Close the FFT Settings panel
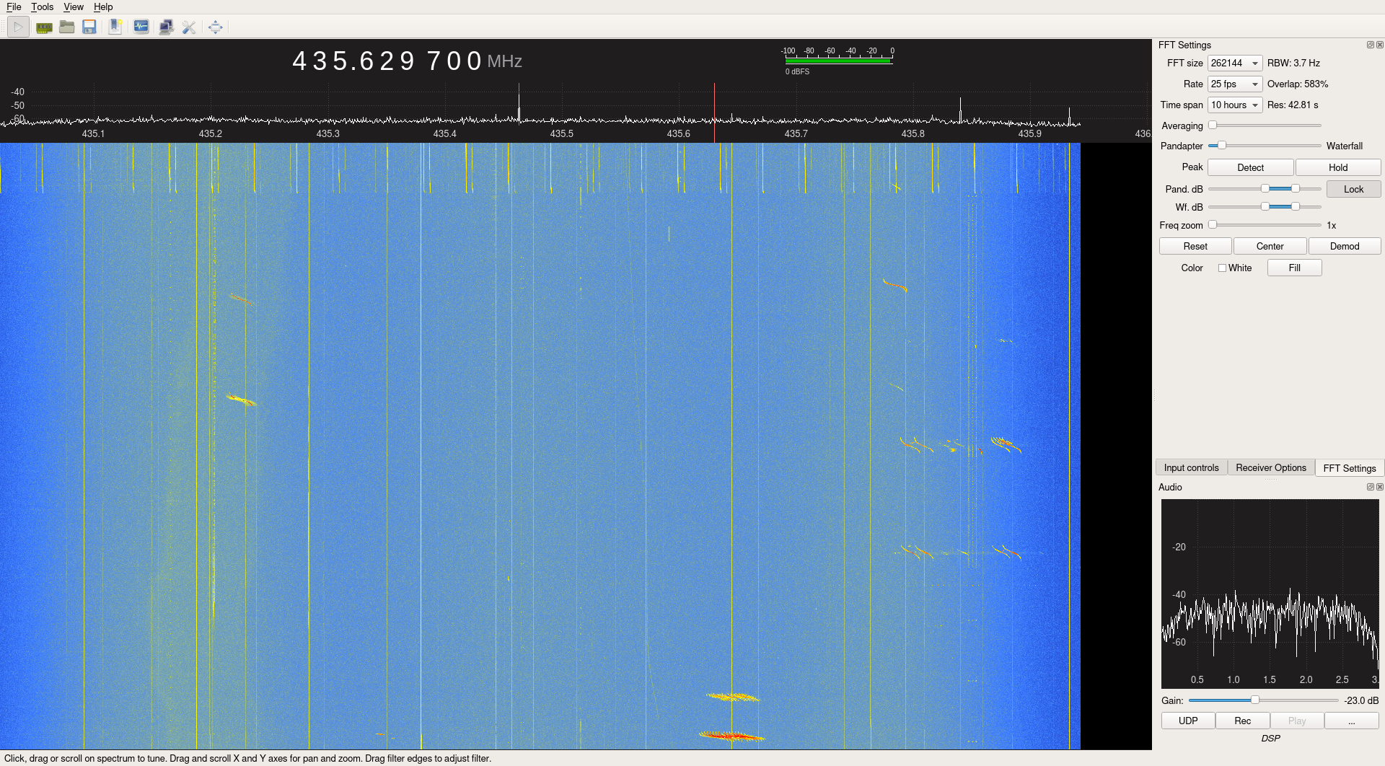Screen dimensions: 1385x766 pyautogui.click(x=1380, y=45)
